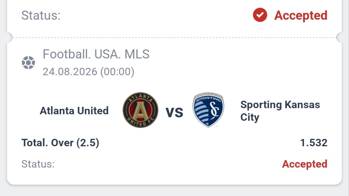Click the match date 24.08.2026 (00:00)

[x=88, y=72]
